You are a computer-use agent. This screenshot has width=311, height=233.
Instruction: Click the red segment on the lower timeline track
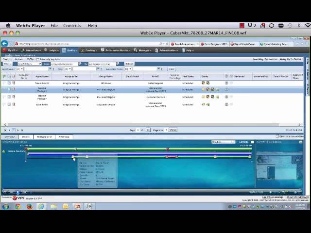(x=172, y=157)
